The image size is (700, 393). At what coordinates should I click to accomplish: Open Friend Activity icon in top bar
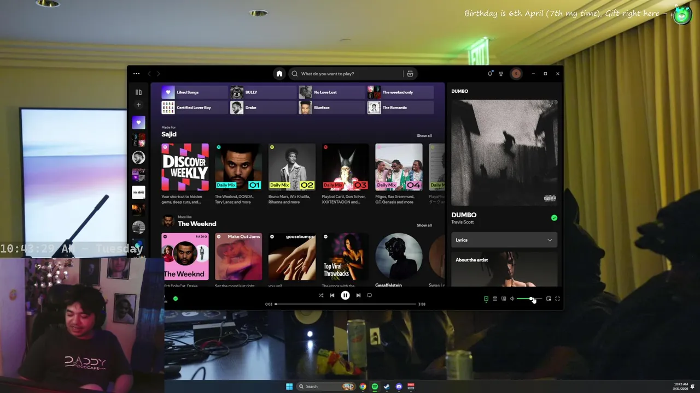(501, 74)
